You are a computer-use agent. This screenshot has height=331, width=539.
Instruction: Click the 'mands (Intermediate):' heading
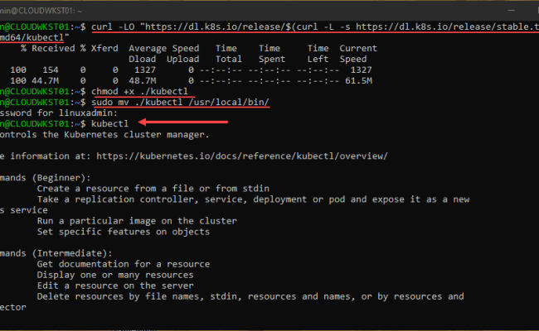pos(56,253)
